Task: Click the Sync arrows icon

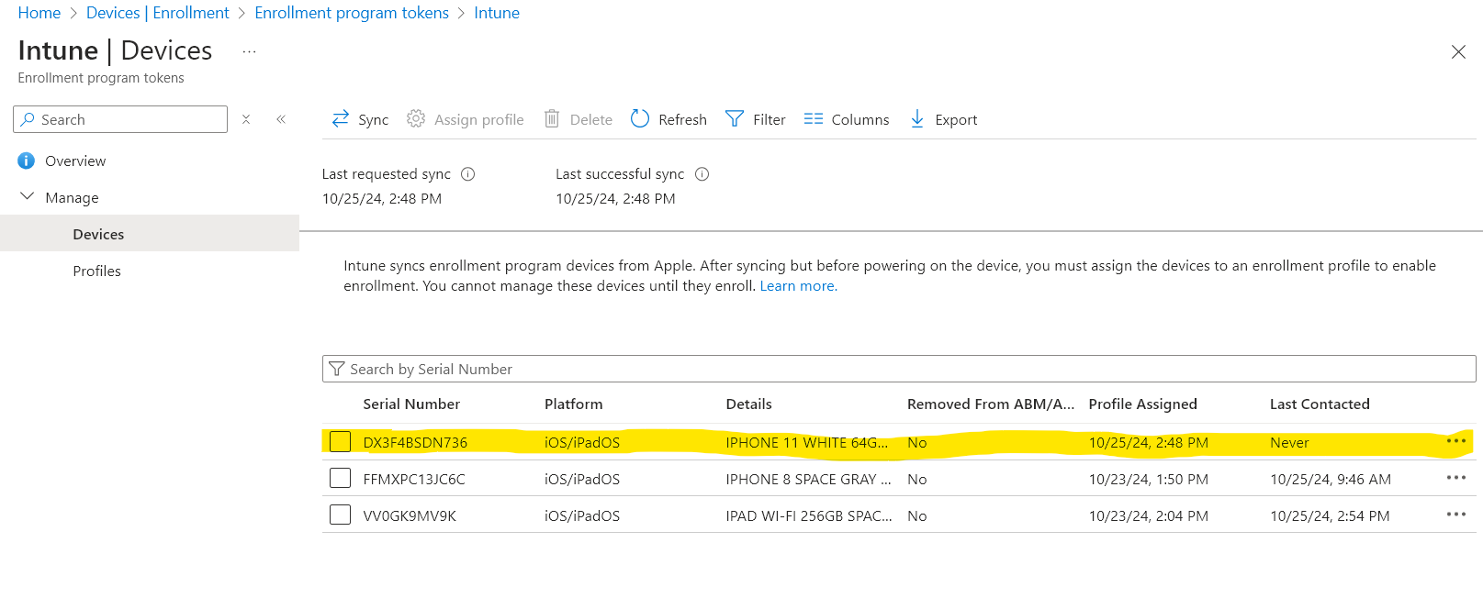Action: (x=340, y=119)
